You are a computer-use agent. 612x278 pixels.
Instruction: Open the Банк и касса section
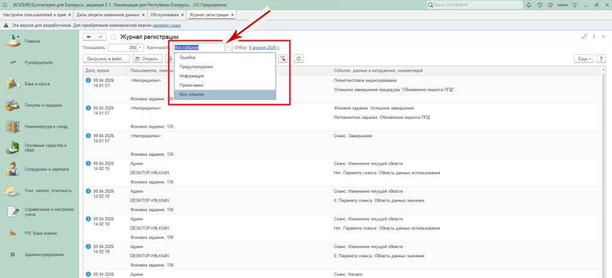click(37, 84)
